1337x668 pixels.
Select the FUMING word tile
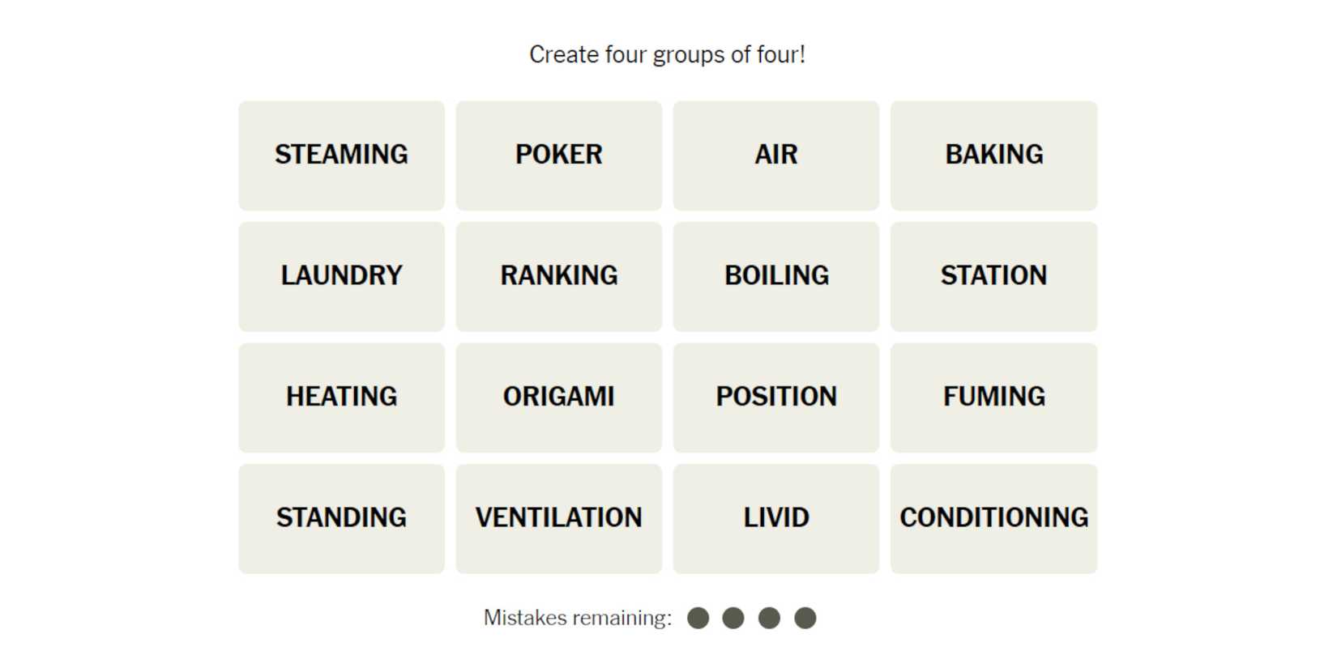click(993, 397)
